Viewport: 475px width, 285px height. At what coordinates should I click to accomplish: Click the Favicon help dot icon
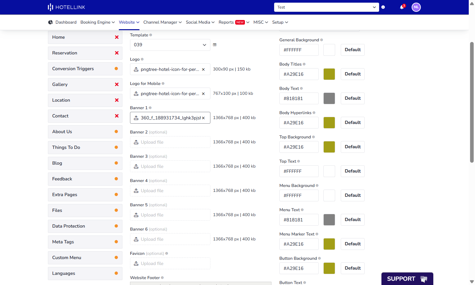(x=167, y=254)
